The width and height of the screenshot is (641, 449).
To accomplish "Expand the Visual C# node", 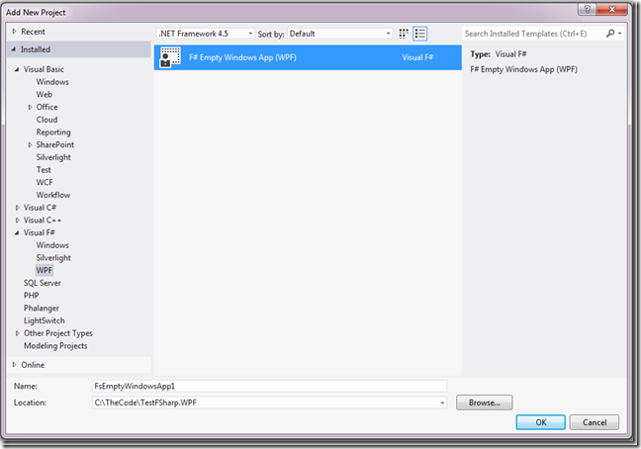I will click(17, 208).
